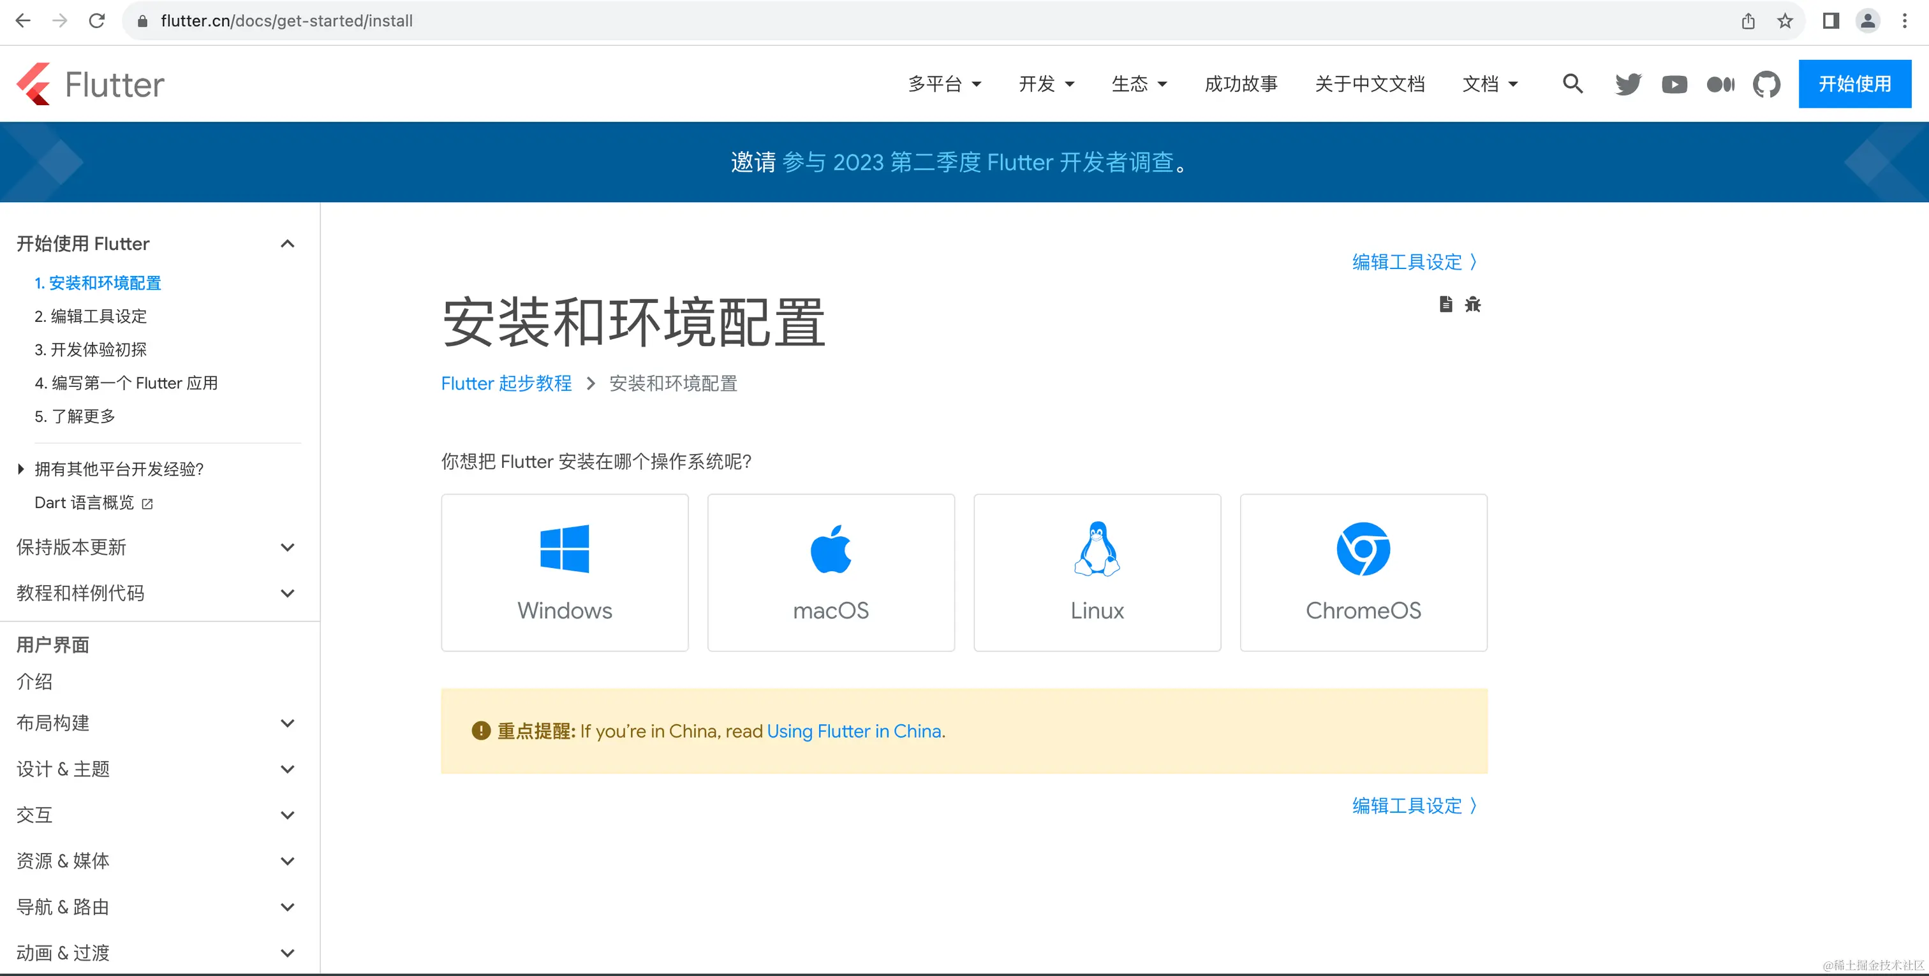Expand the 保持版本更新 sidebar section
1929x976 pixels.
288,547
